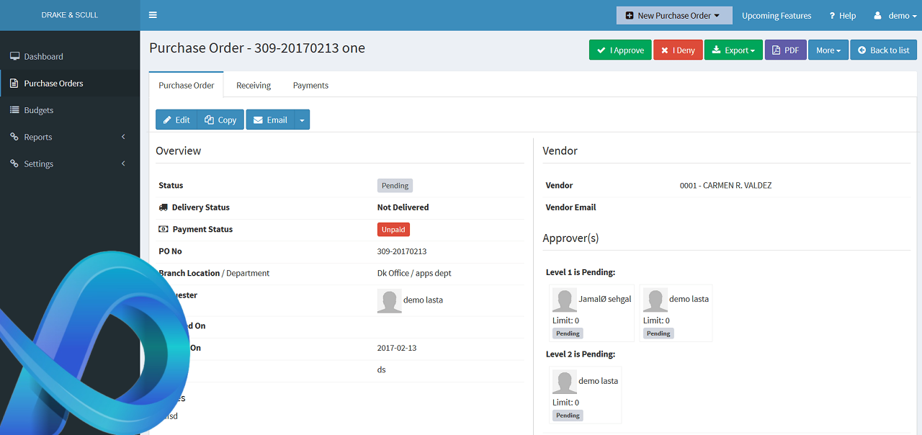This screenshot has height=435, width=922.
Task: Click the DRAKE & SCULL brand header
Action: click(70, 15)
